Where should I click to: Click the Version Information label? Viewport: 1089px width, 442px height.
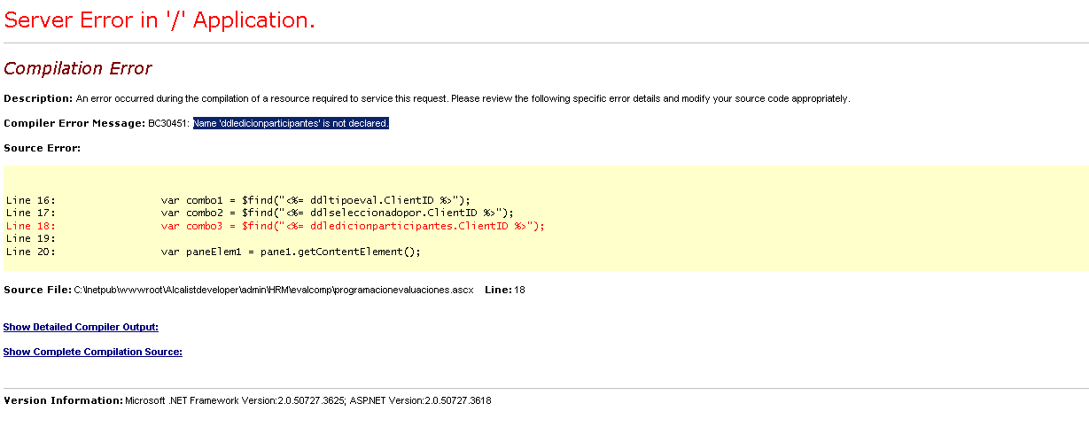tap(63, 400)
